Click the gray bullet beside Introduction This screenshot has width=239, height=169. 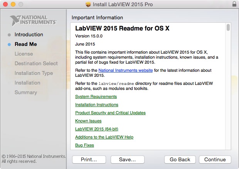[x=9, y=35]
